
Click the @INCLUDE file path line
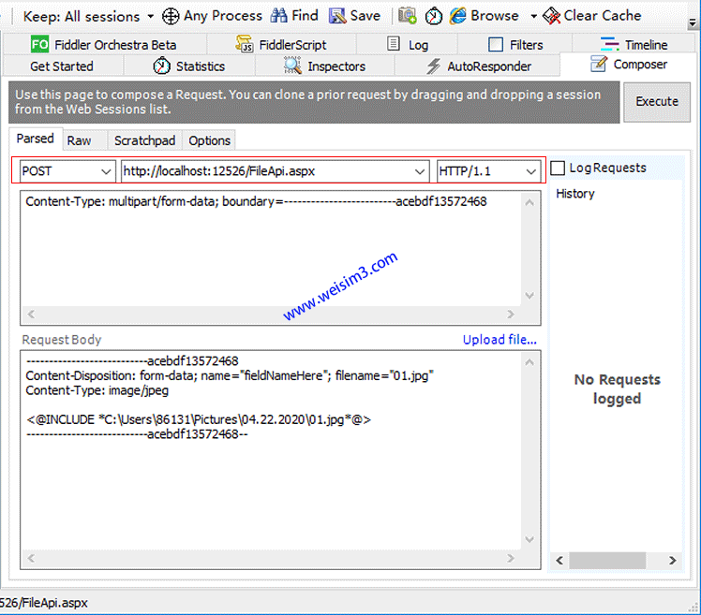[x=199, y=419]
